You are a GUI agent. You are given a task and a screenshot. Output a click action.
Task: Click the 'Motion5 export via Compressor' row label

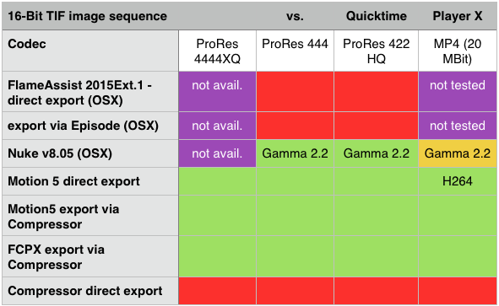tap(90, 216)
